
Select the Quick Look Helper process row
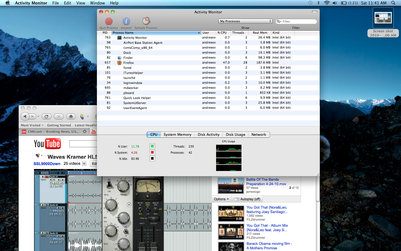click(x=208, y=98)
